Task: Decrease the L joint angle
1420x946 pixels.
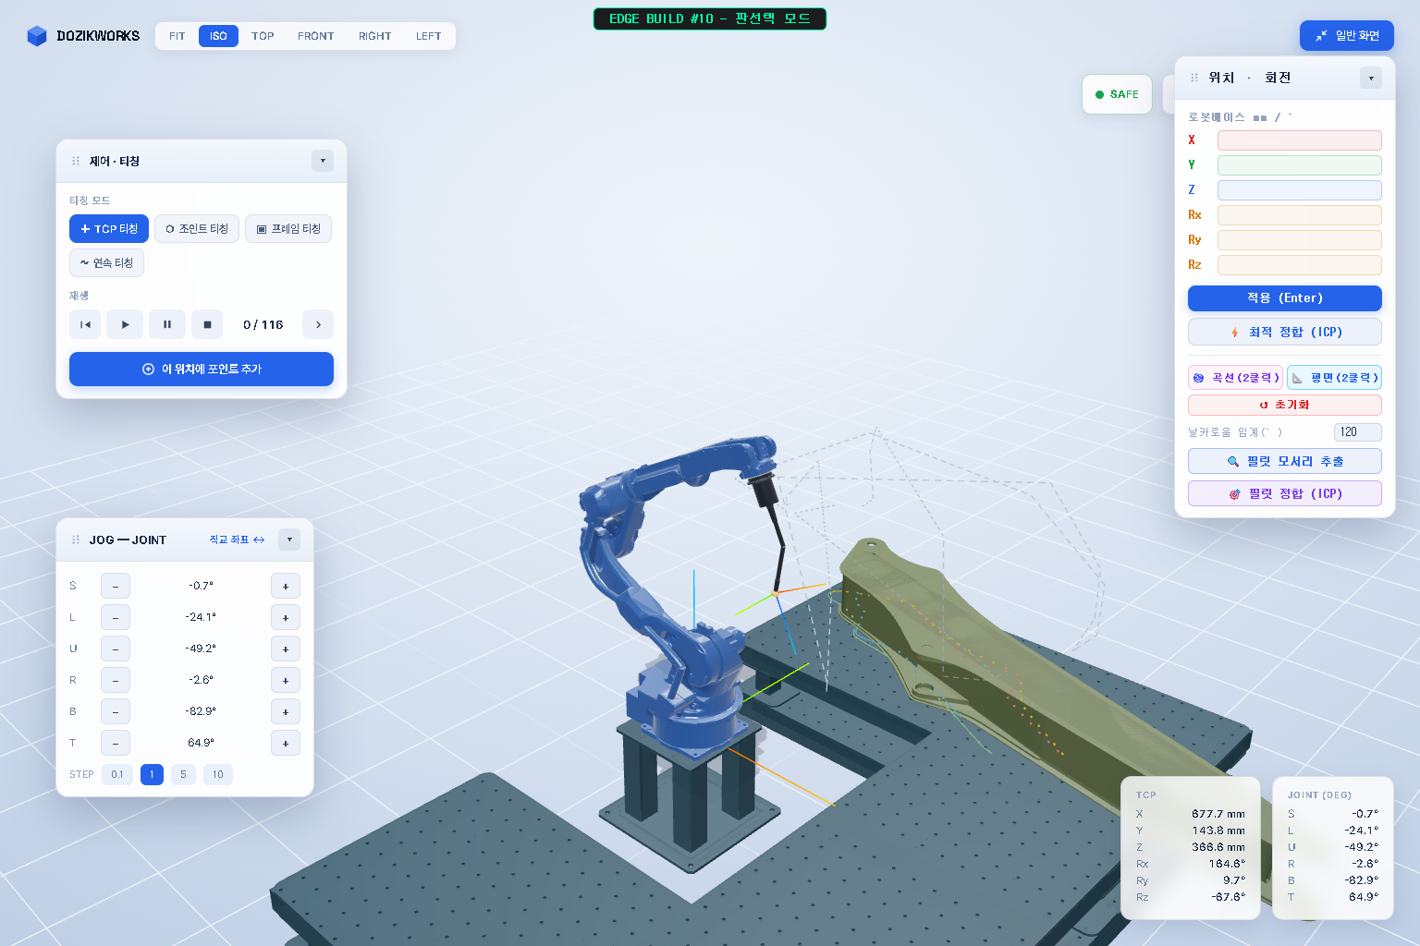Action: click(116, 617)
